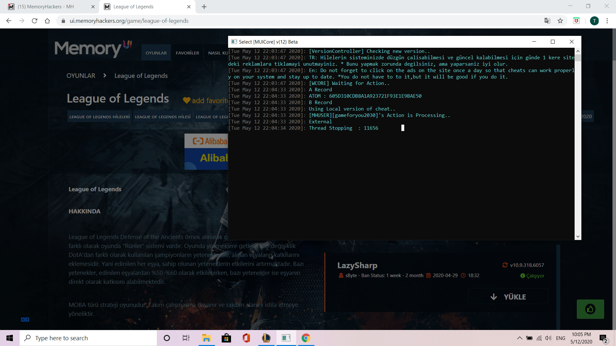
Task: Open the Windows Start menu
Action: coord(10,338)
